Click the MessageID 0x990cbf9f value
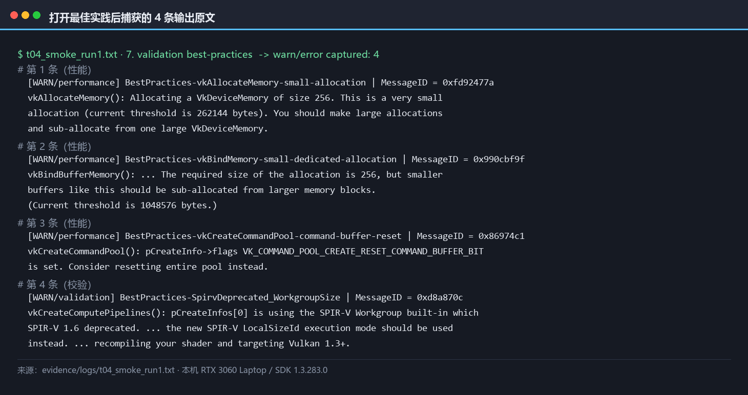 click(x=499, y=159)
